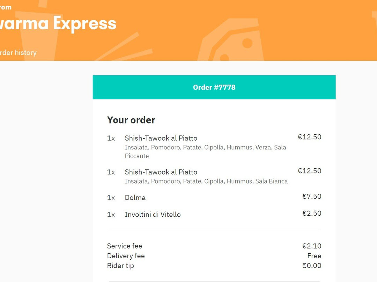Click the Sala Piccante ingredients description

coord(205,151)
